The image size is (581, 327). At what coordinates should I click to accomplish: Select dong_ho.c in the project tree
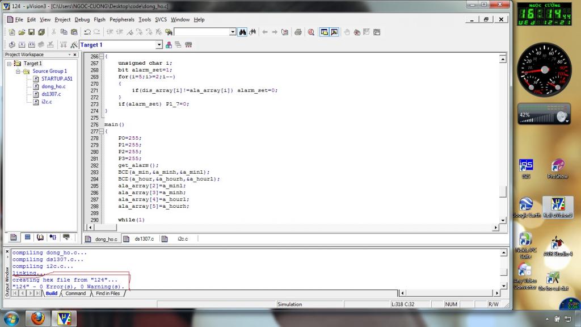pos(53,86)
